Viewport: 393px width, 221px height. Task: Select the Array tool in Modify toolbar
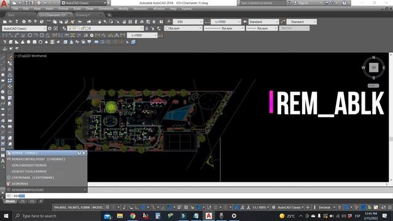tap(10, 80)
